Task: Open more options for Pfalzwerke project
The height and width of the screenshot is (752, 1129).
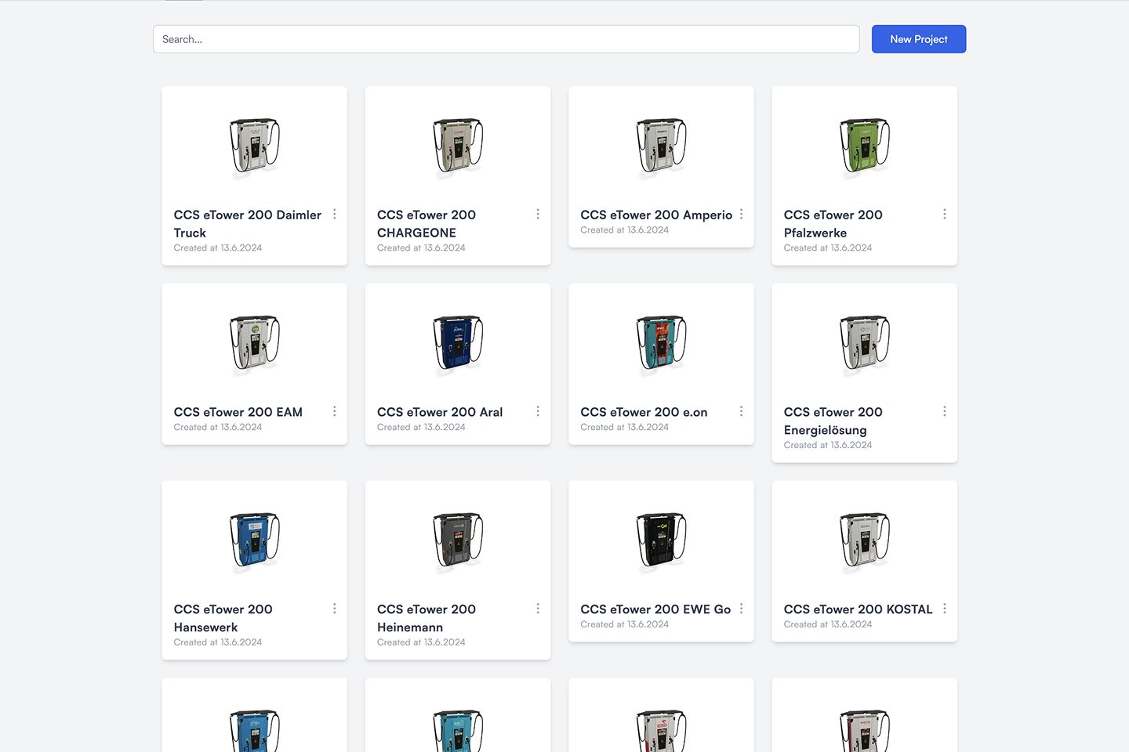Action: [945, 214]
